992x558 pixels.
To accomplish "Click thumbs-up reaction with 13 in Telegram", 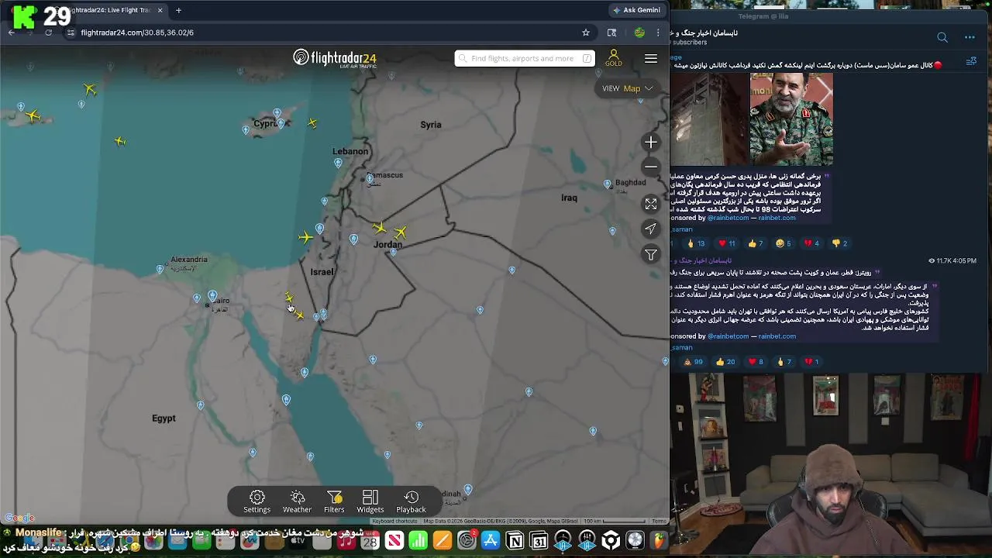I will pos(695,243).
